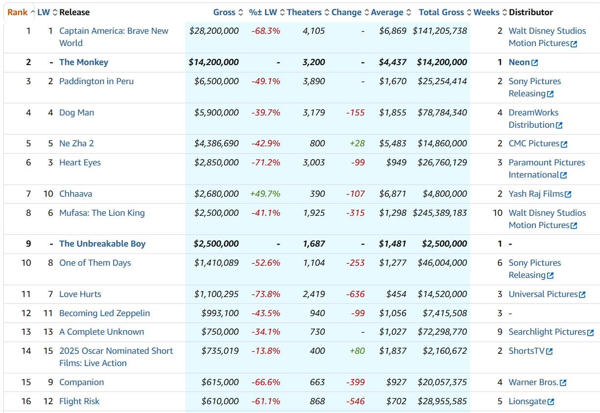Open the Heart Eyes release link

[x=80, y=162]
